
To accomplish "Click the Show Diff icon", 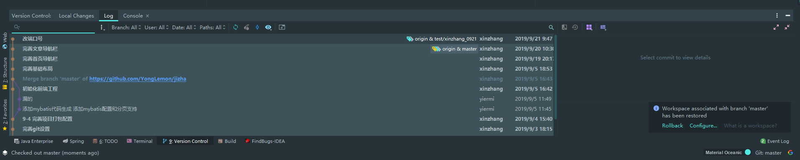I will 564,27.
